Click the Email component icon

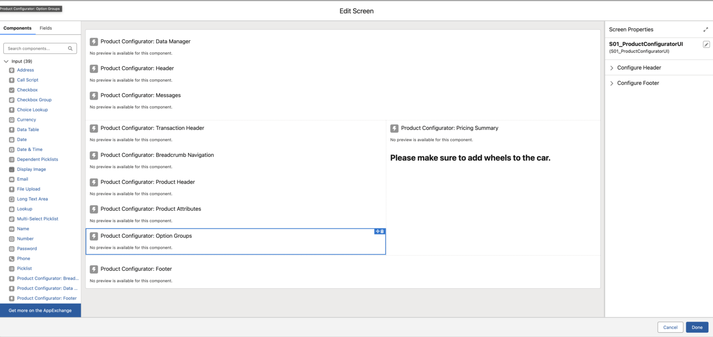[x=11, y=179]
